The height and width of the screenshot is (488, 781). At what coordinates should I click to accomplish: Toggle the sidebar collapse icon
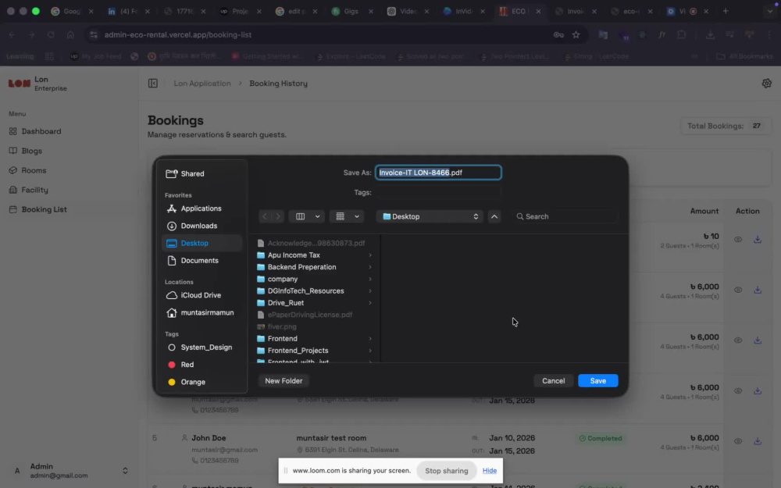click(153, 84)
